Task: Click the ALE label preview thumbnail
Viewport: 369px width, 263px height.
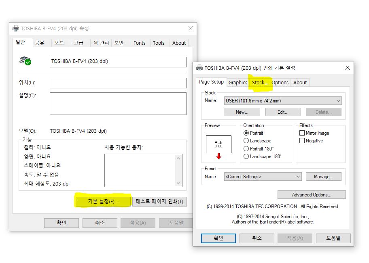Action: pyautogui.click(x=219, y=144)
